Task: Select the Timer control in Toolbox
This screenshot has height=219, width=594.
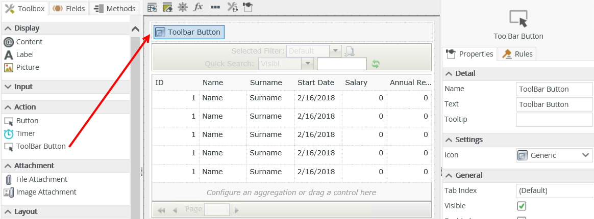Action: pyautogui.click(x=26, y=133)
